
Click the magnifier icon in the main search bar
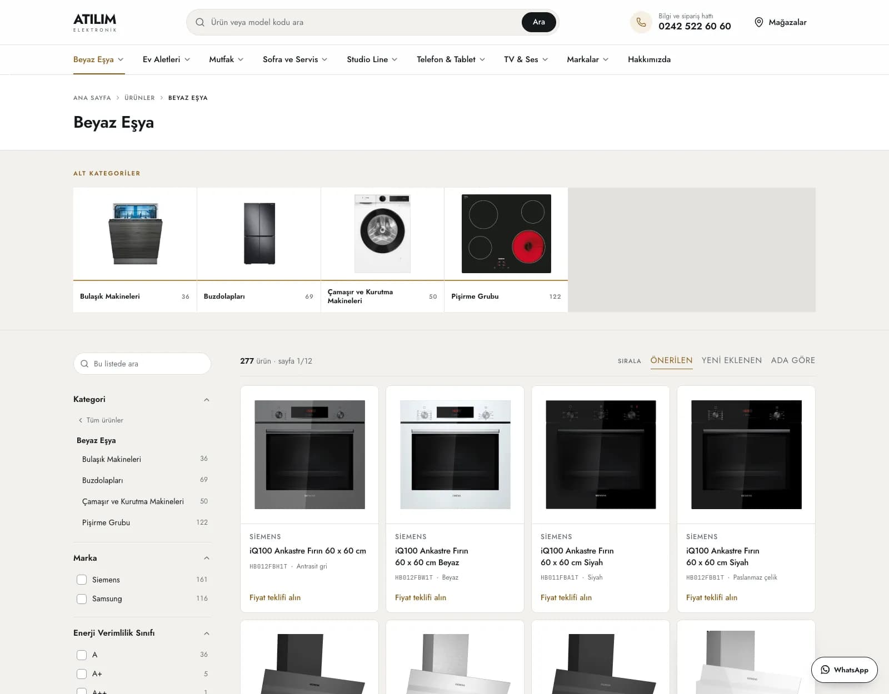tap(200, 22)
